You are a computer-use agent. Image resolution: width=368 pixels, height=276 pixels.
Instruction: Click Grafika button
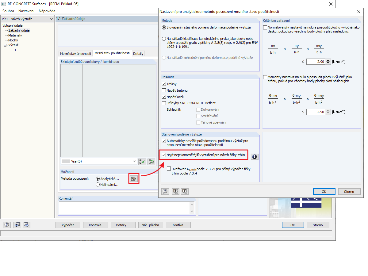click(x=178, y=225)
